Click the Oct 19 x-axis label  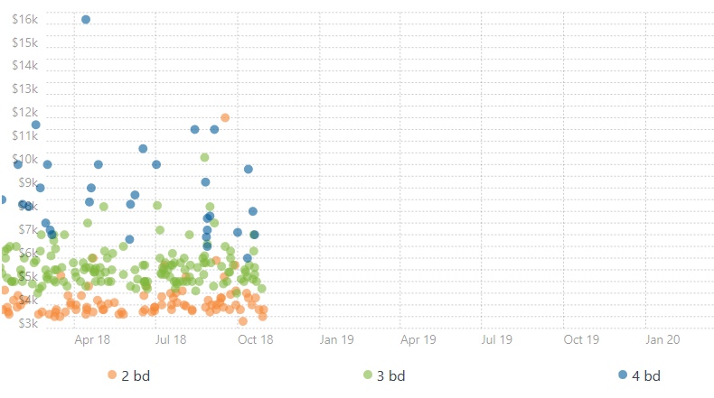pos(581,339)
